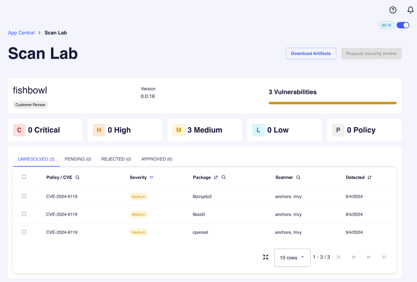The image size is (417, 282).
Task: Click the vulnerabilities progress bar
Action: click(332, 103)
